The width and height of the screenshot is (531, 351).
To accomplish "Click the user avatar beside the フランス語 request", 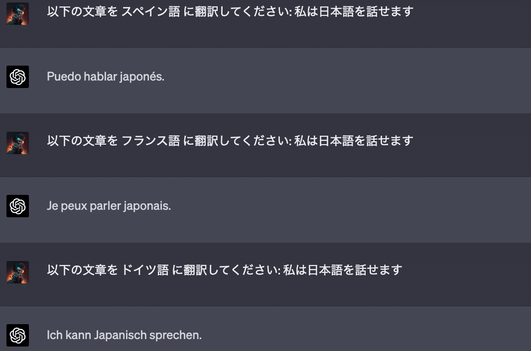I will [x=17, y=143].
